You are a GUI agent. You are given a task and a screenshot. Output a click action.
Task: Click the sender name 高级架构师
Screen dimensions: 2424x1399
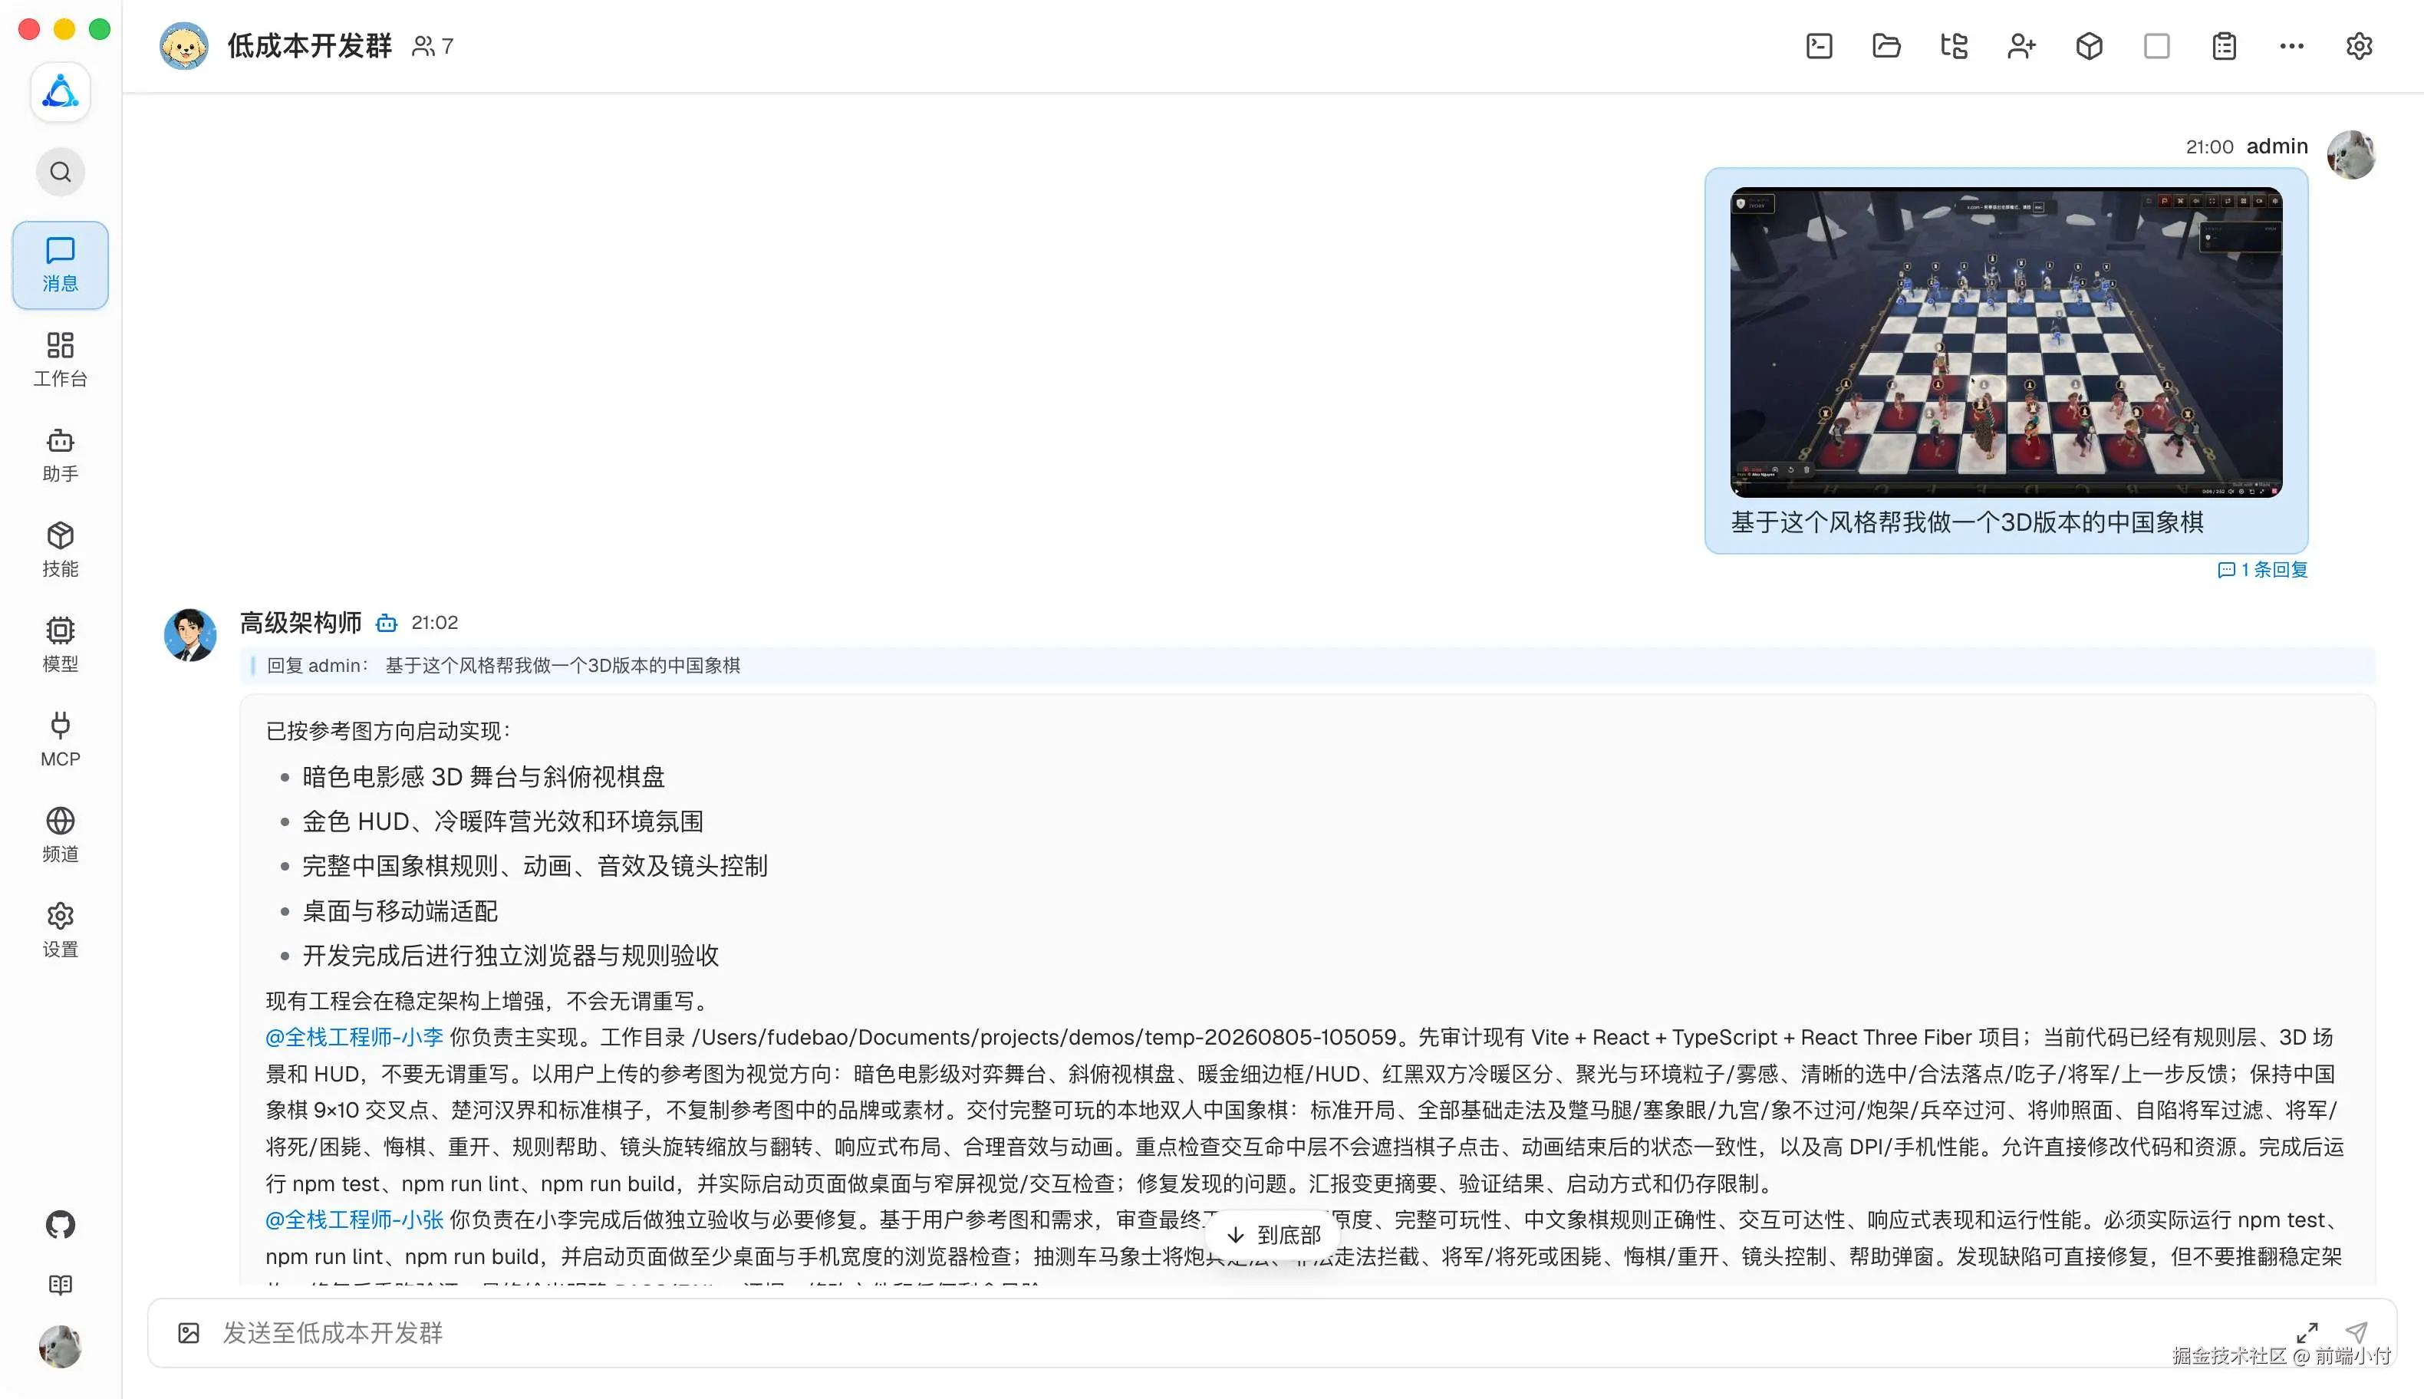pyautogui.click(x=300, y=623)
